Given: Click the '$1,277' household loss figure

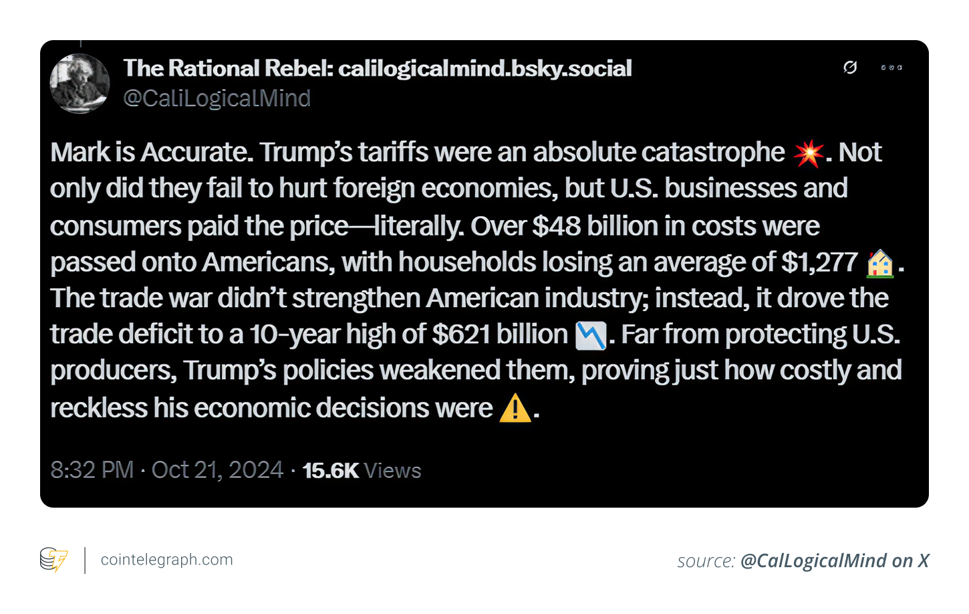Looking at the screenshot, I should pos(819,262).
